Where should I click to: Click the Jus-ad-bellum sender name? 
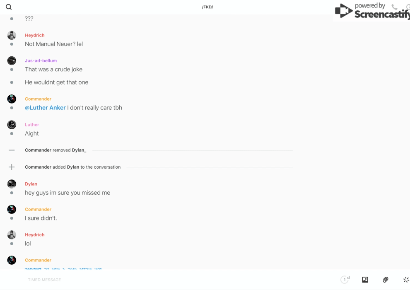click(41, 60)
